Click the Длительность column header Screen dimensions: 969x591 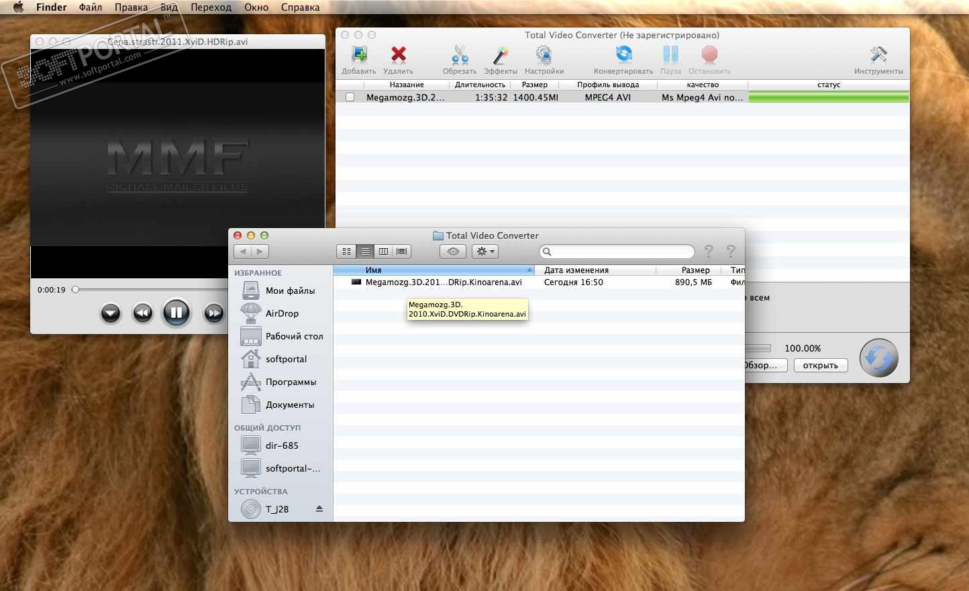click(480, 85)
